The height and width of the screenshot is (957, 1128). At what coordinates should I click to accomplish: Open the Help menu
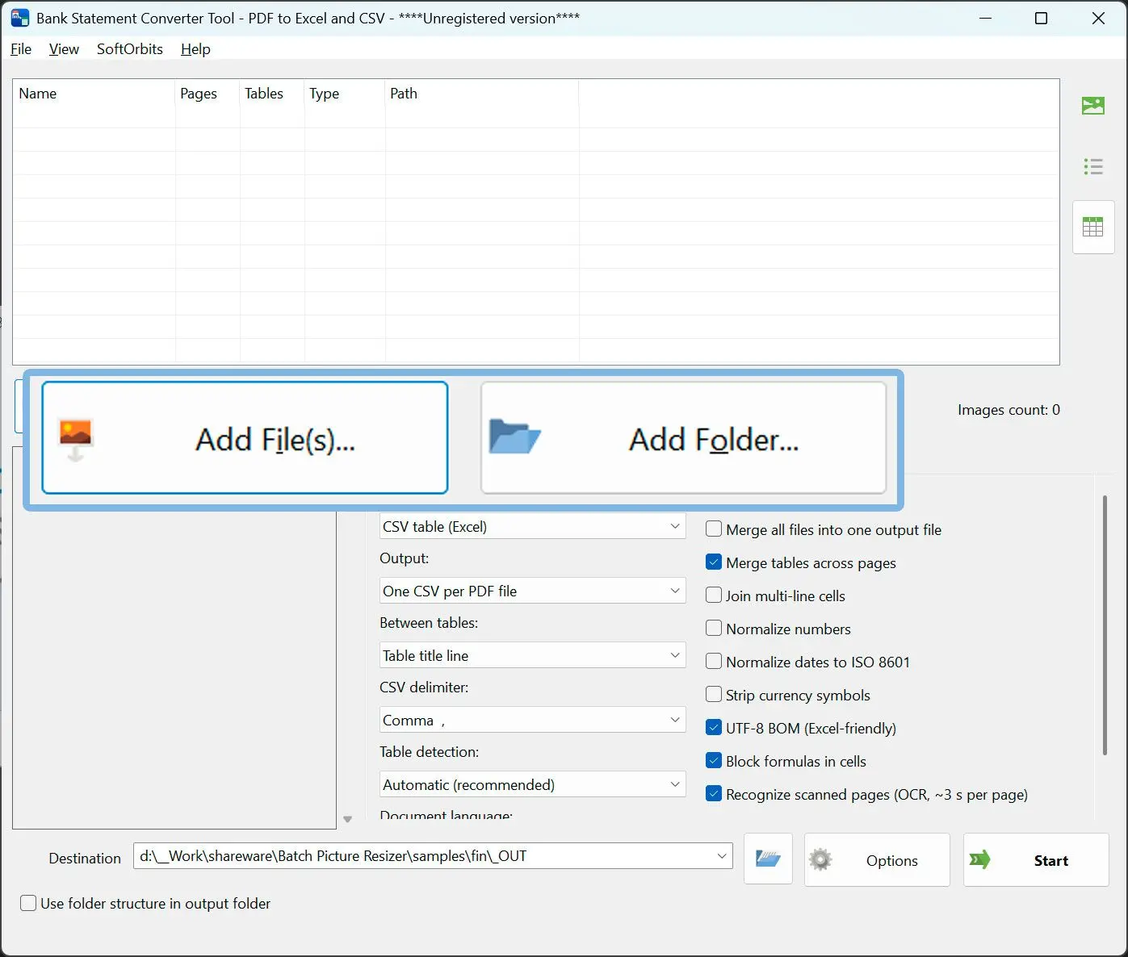click(x=195, y=49)
